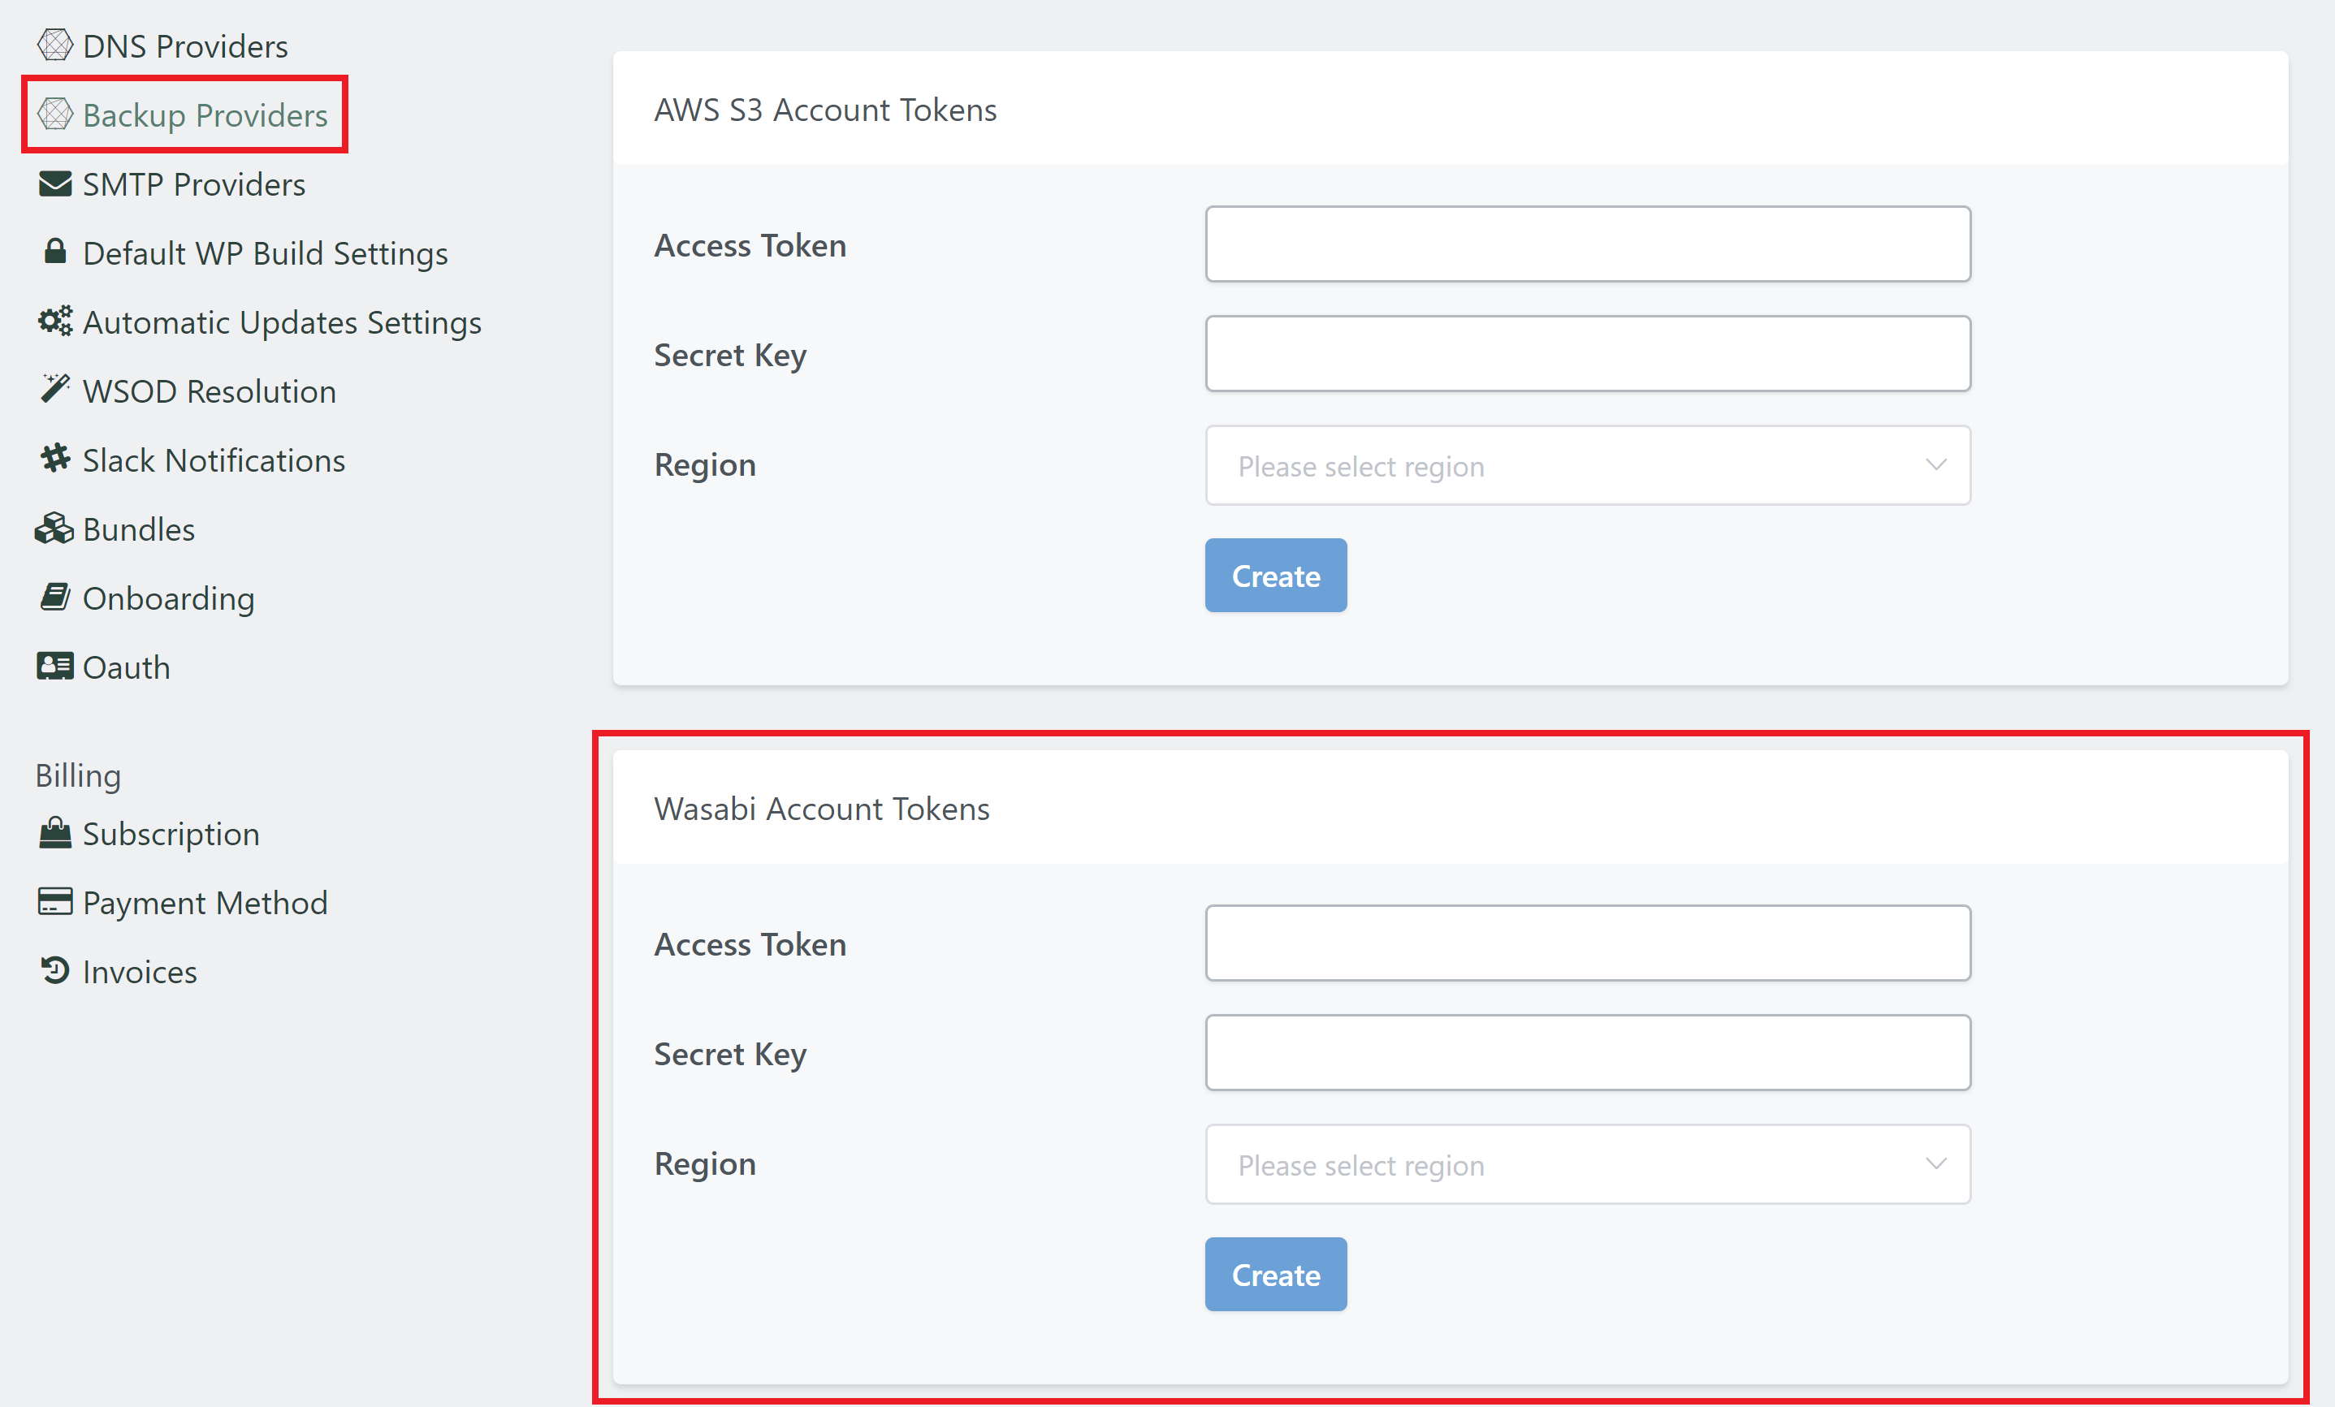
Task: Open Automatic Updates Settings
Action: (282, 322)
